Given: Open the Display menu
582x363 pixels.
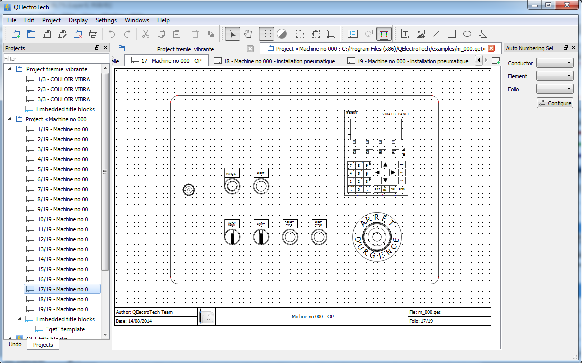Looking at the screenshot, I should tap(79, 20).
